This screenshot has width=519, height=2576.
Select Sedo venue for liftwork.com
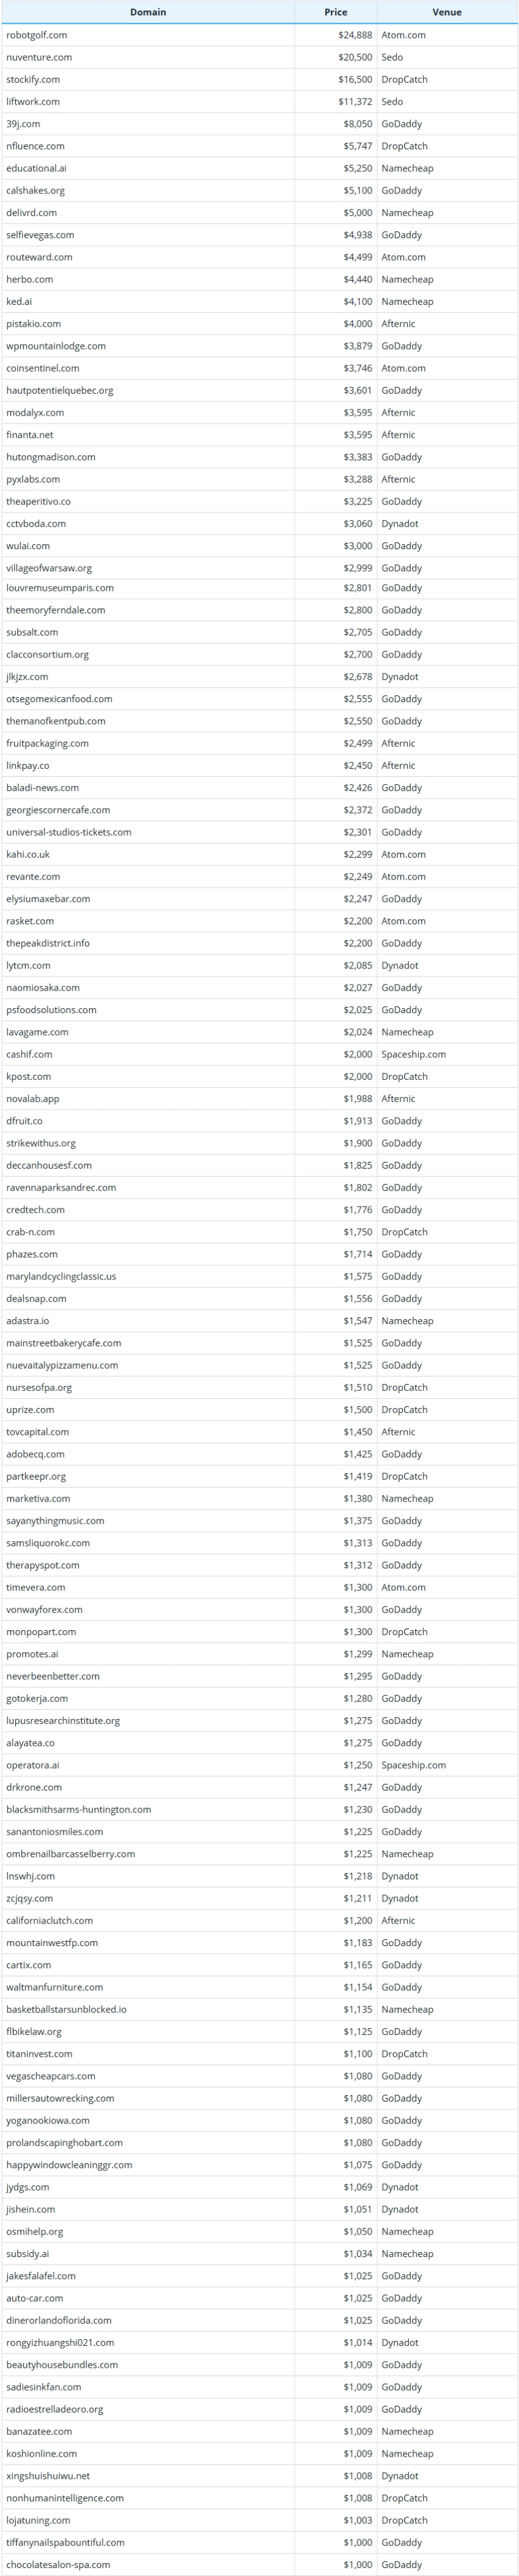click(x=392, y=101)
